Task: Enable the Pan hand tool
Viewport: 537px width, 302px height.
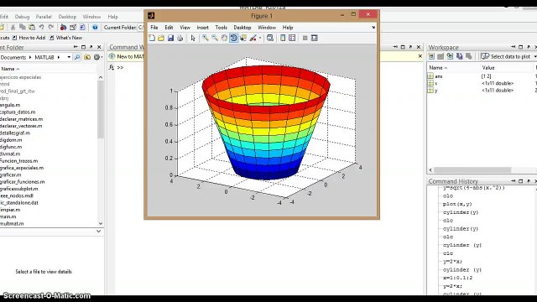Action: coord(224,38)
